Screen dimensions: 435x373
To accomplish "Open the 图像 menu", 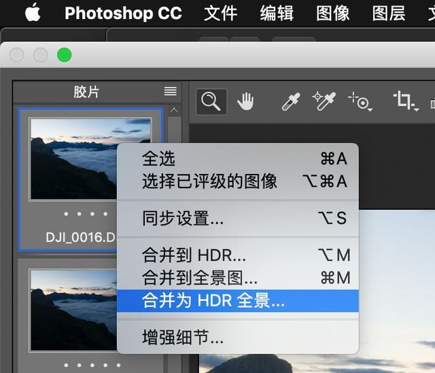I will coord(332,13).
